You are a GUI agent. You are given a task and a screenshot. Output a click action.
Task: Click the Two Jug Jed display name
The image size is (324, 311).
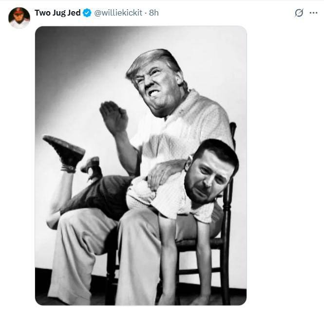pyautogui.click(x=57, y=13)
